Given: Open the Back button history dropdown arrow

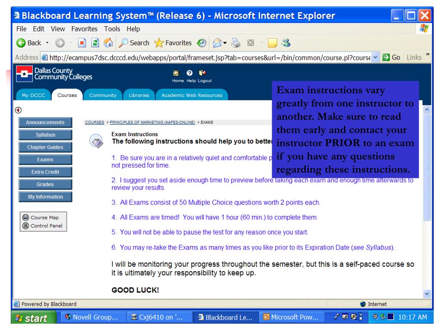Looking at the screenshot, I should (47, 43).
